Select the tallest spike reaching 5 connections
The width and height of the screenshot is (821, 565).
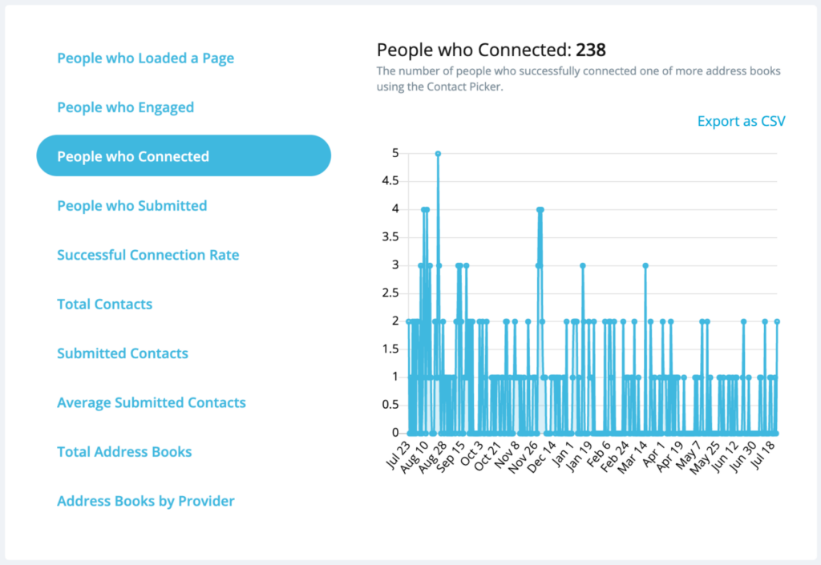click(x=438, y=151)
